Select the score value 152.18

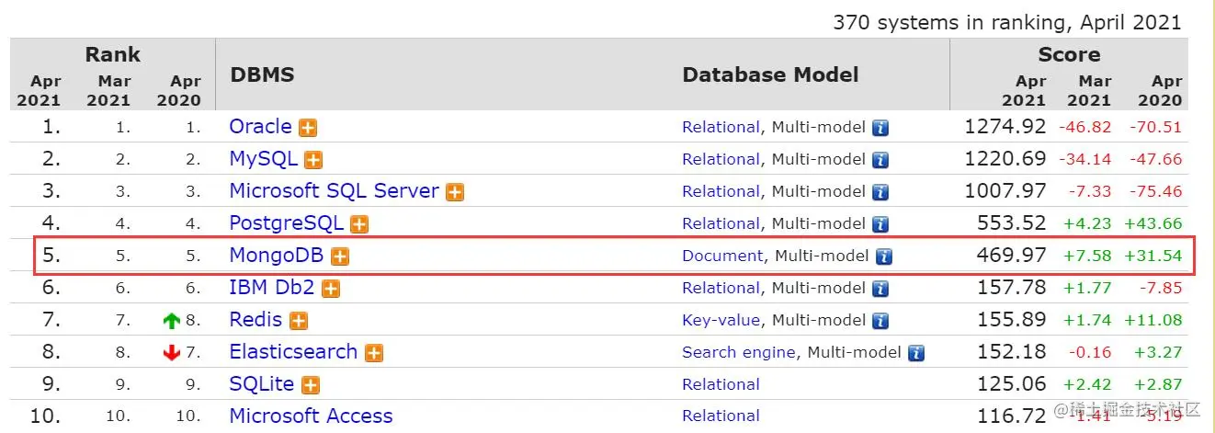click(1014, 352)
